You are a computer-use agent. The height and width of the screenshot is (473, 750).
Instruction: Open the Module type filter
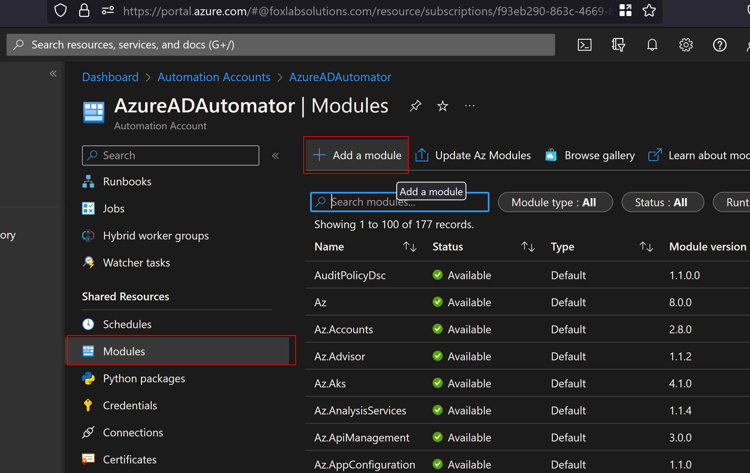pos(555,202)
